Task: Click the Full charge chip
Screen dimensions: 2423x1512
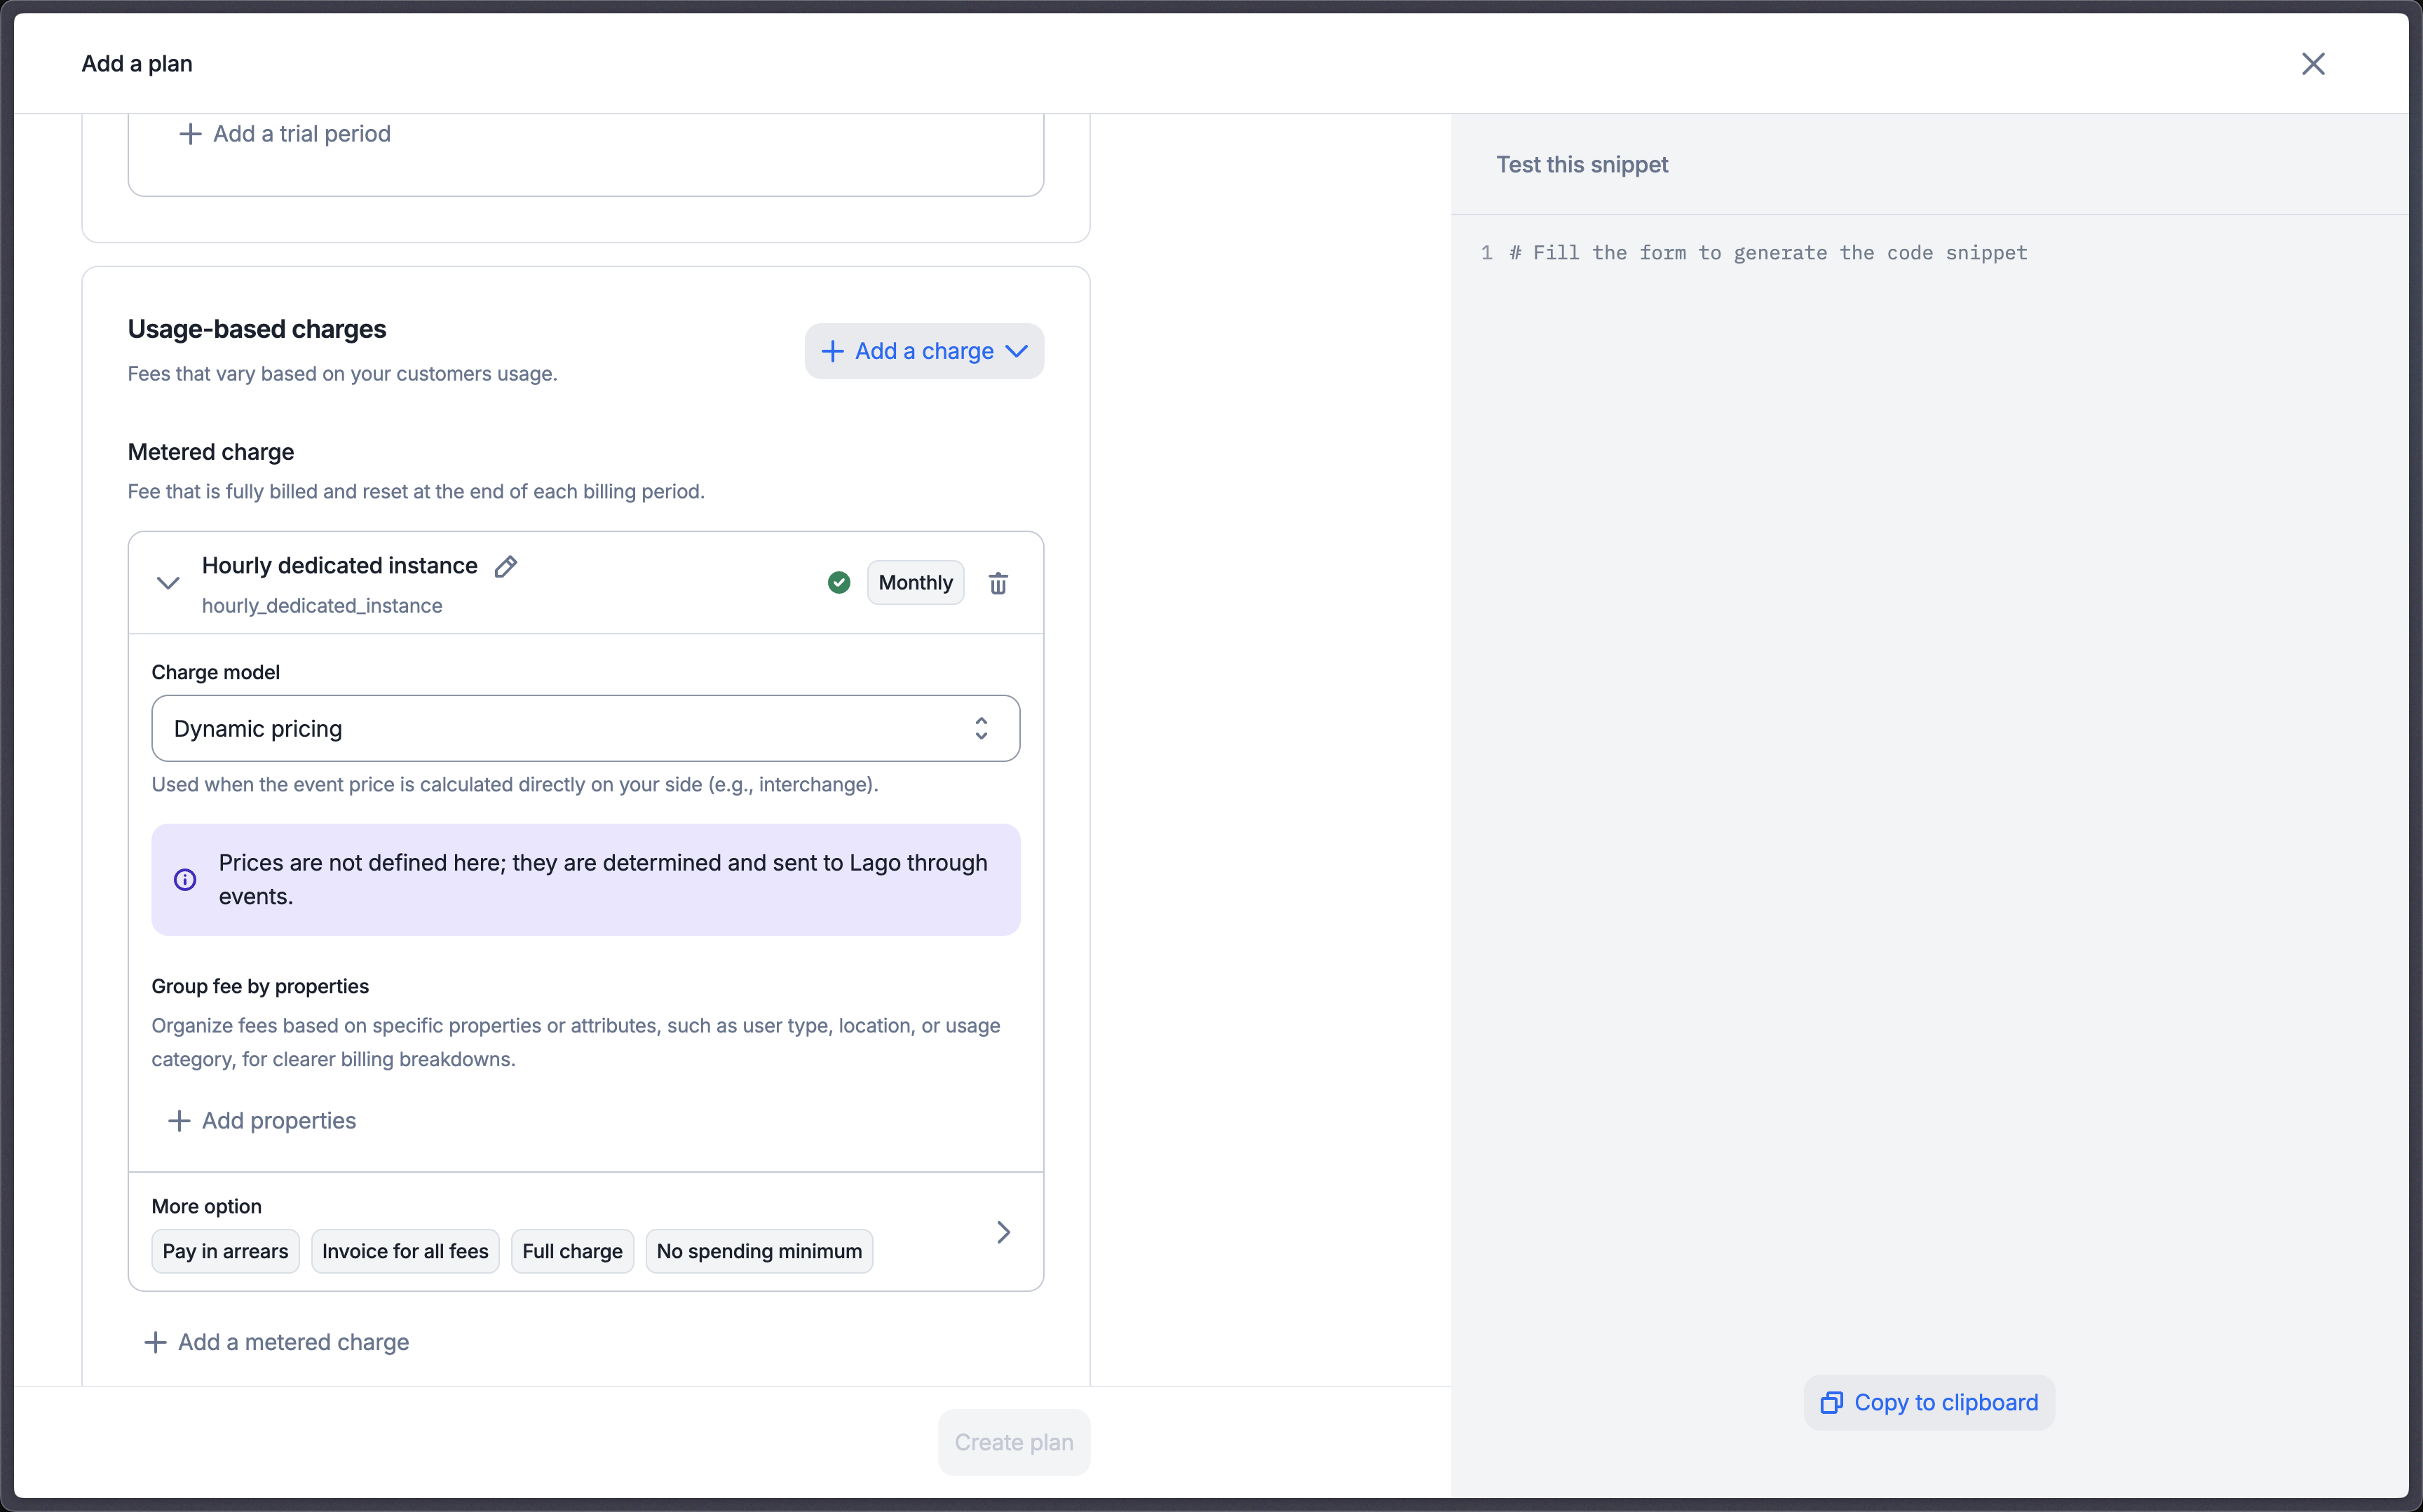Action: [x=572, y=1251]
